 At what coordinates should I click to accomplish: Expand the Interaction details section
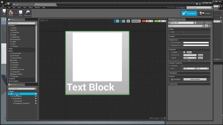(169, 84)
